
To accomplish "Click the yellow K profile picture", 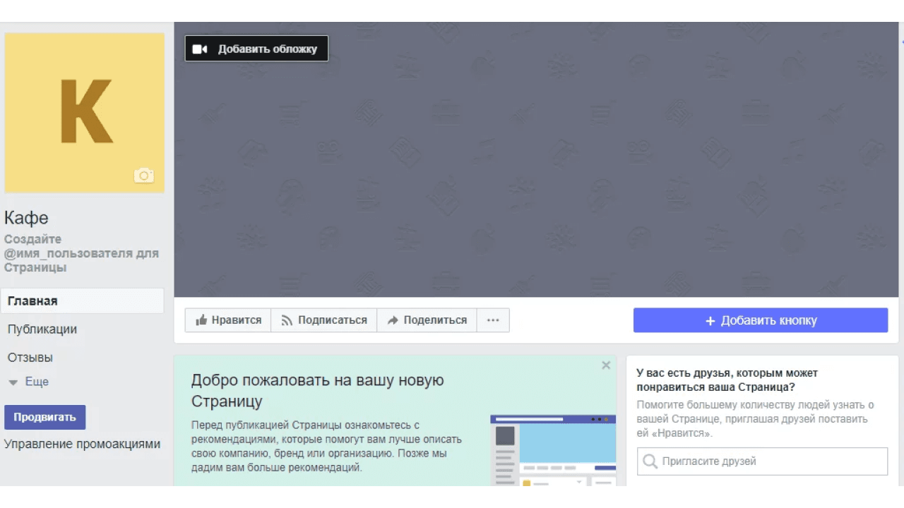I will point(85,113).
